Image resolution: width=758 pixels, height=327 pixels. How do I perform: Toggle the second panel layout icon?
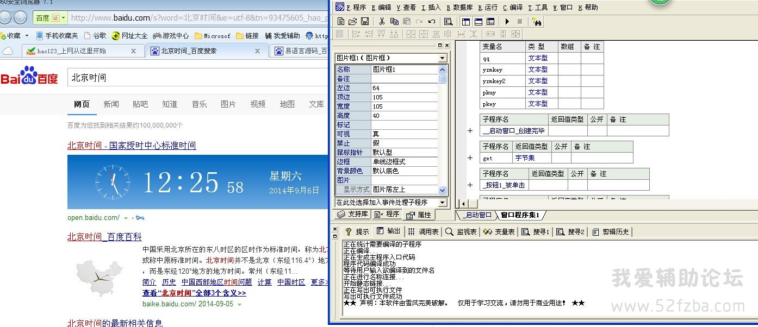click(x=478, y=22)
